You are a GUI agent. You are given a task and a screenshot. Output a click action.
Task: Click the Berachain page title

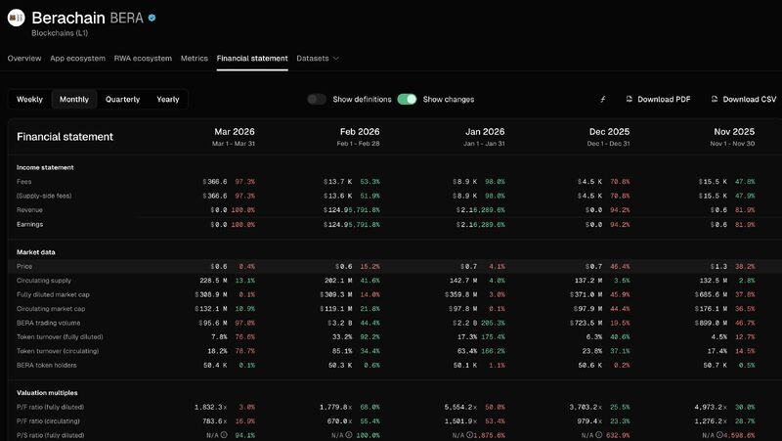coord(68,18)
